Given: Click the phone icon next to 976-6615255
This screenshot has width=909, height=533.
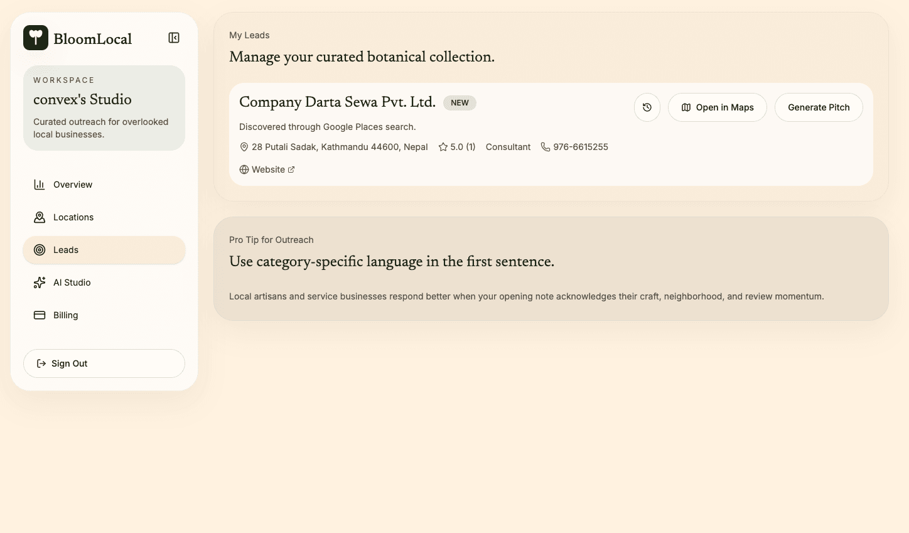Looking at the screenshot, I should coord(544,146).
